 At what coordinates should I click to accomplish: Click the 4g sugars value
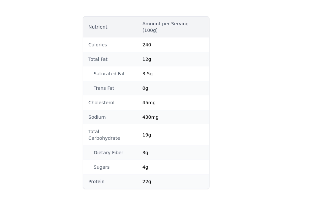point(145,167)
